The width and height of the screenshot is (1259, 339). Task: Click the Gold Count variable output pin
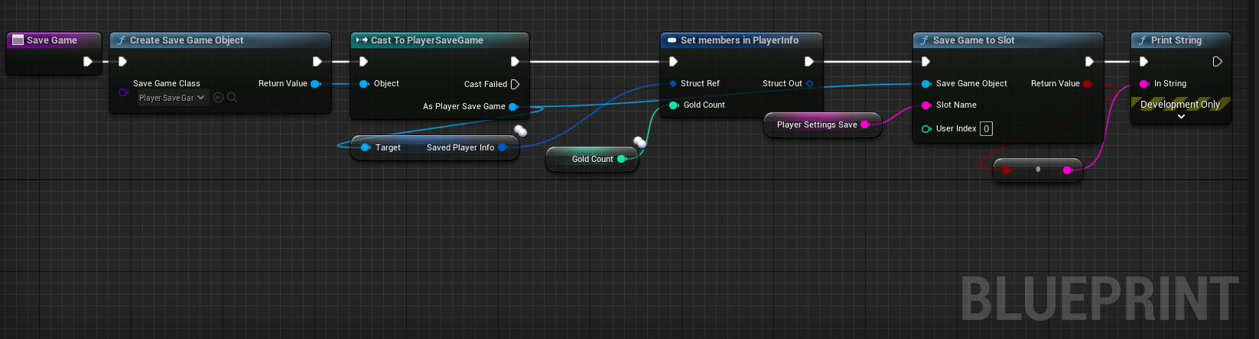tap(622, 159)
